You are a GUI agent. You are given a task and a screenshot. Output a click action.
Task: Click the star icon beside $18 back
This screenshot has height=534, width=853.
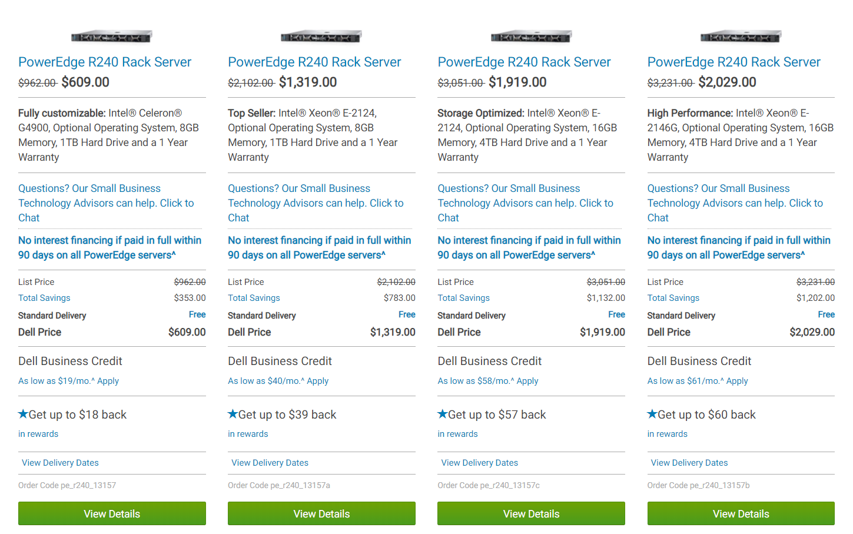pos(23,414)
